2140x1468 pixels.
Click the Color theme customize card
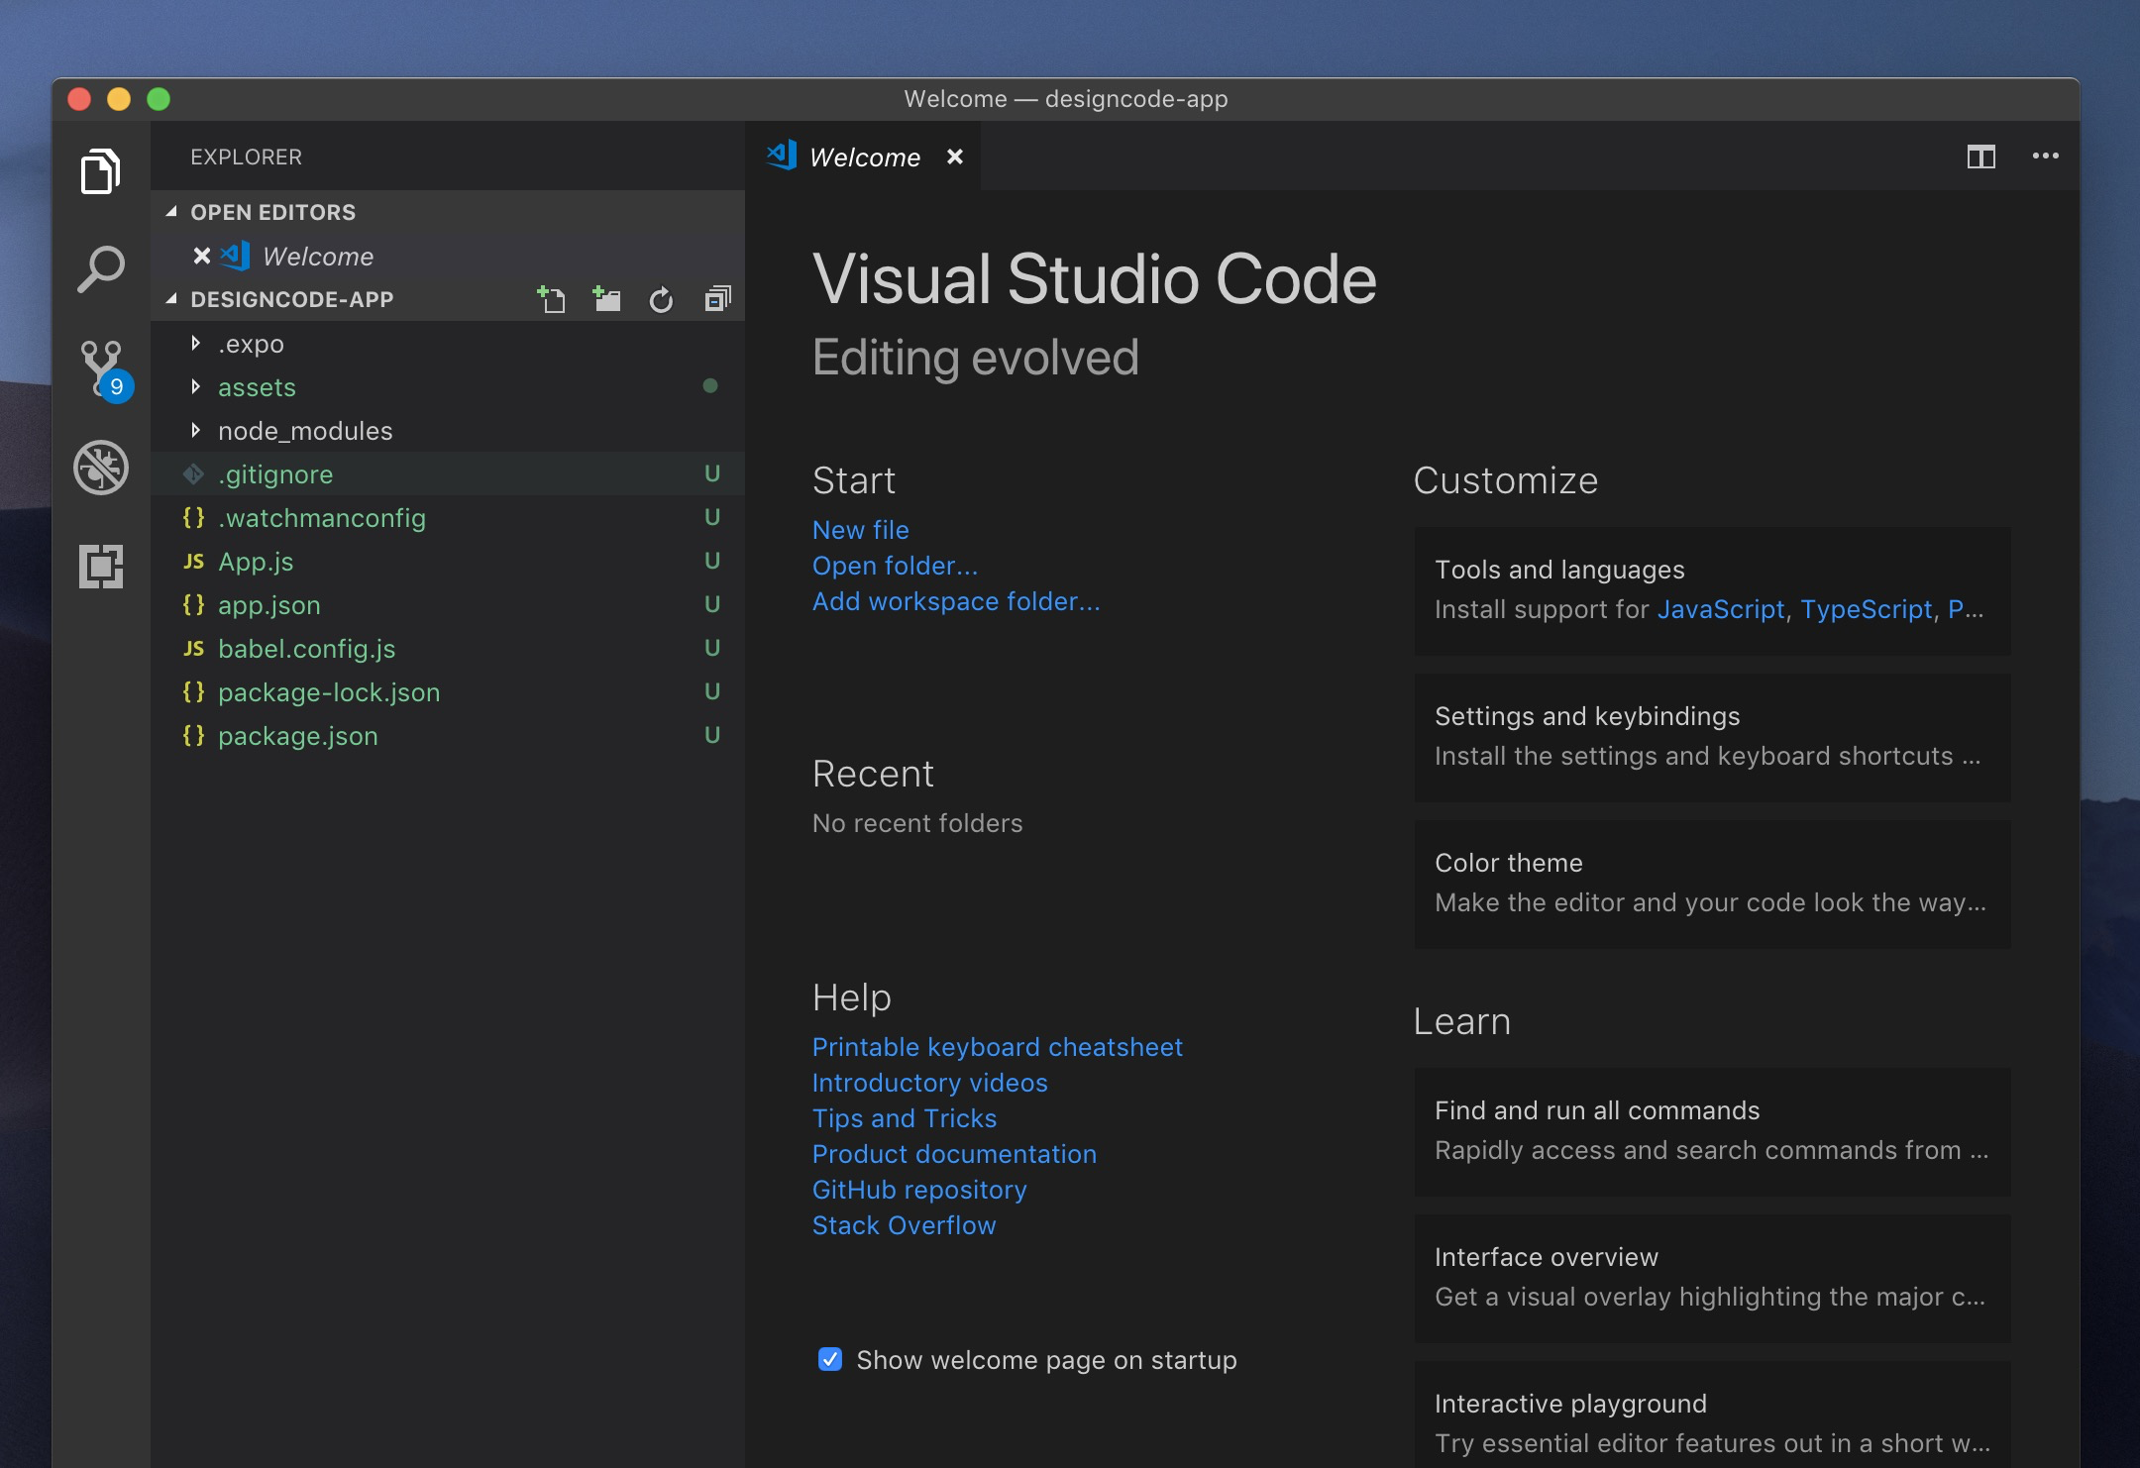[x=1711, y=883]
